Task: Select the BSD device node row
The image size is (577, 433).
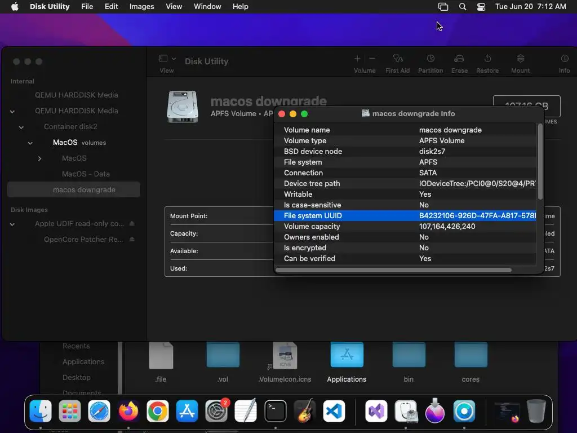Action: [405, 151]
